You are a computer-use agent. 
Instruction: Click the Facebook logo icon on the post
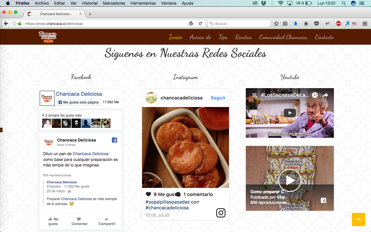point(114,140)
